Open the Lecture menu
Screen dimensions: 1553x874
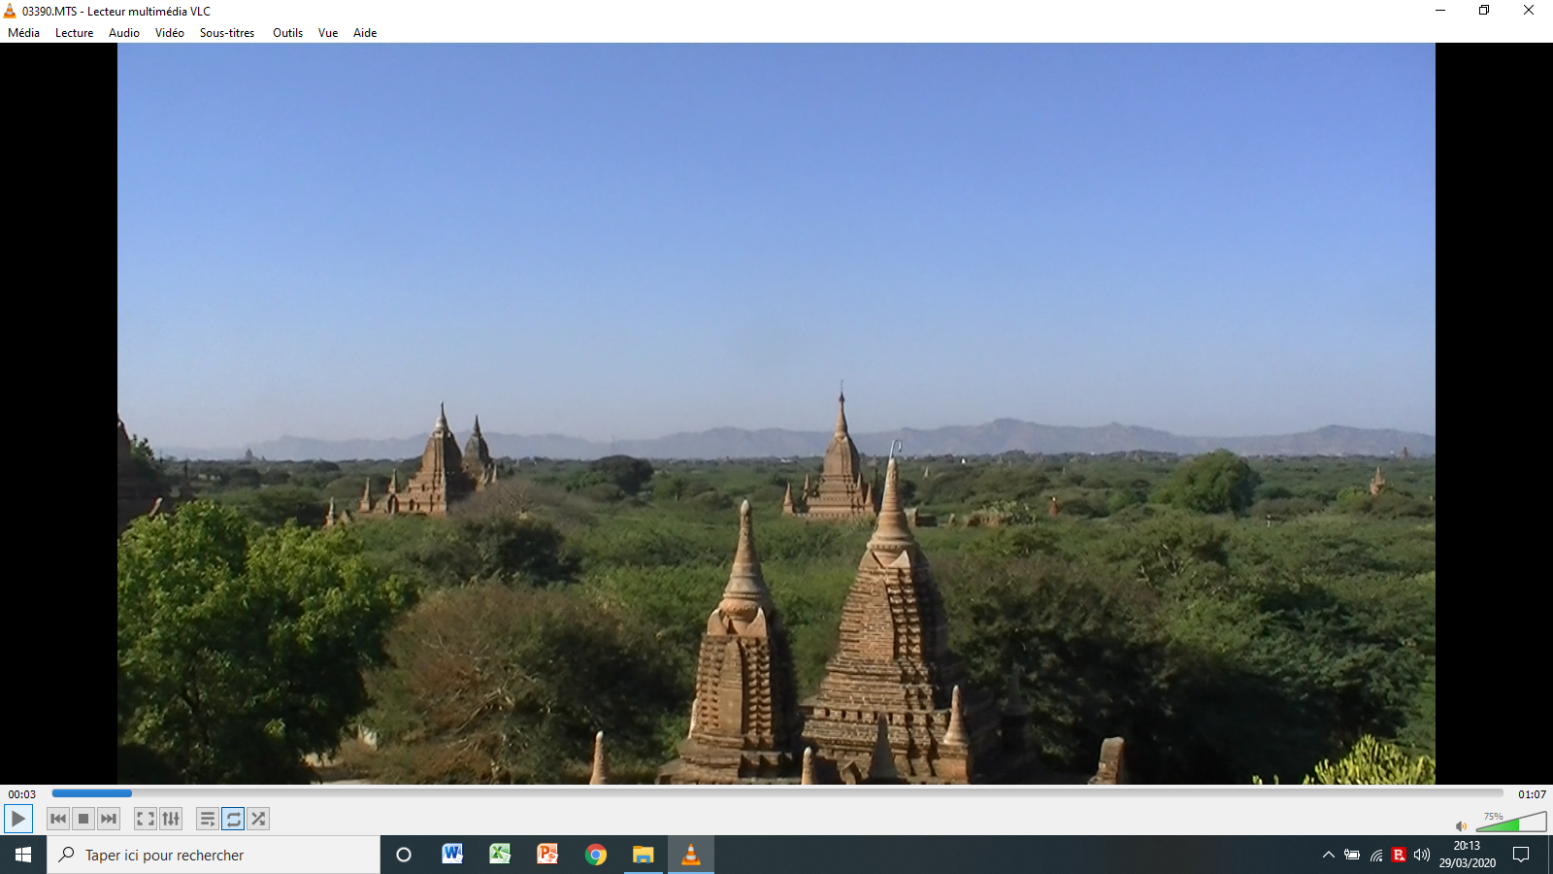pyautogui.click(x=75, y=33)
